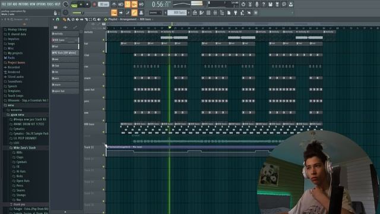Viewport: 380px width, 214px height.
Task: Open the playlist options menu arrow
Action: (x=53, y=20)
